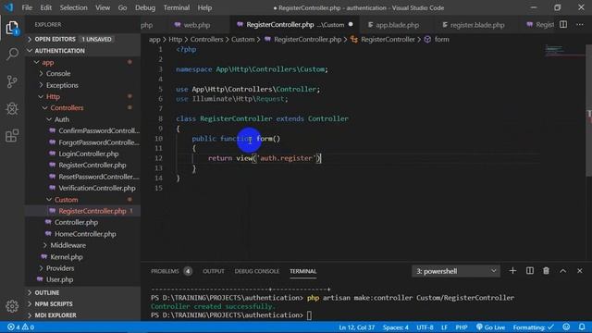Click the feedback smiley icon

(x=566, y=327)
